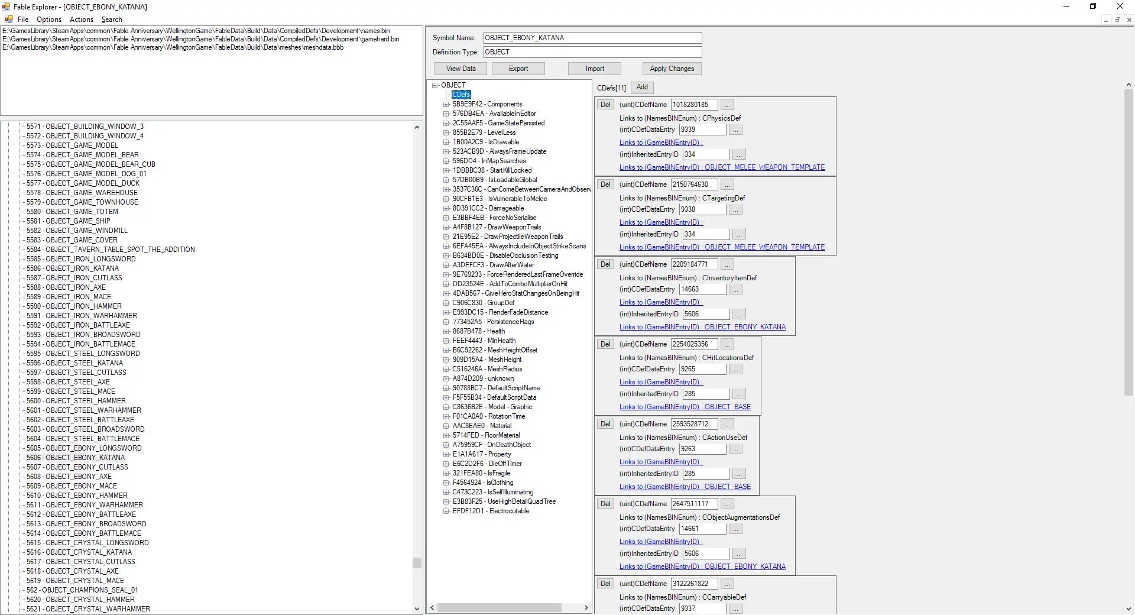1135x615 pixels.
Task: Open browse button beside CDefName 2150764630
Action: pyautogui.click(x=727, y=184)
